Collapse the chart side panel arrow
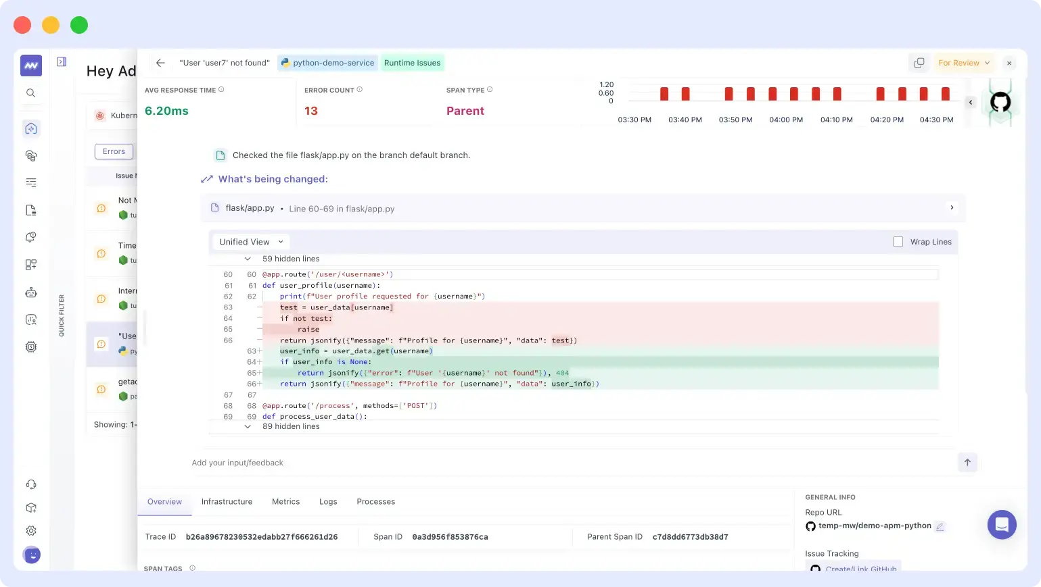This screenshot has width=1041, height=587. pos(971,102)
